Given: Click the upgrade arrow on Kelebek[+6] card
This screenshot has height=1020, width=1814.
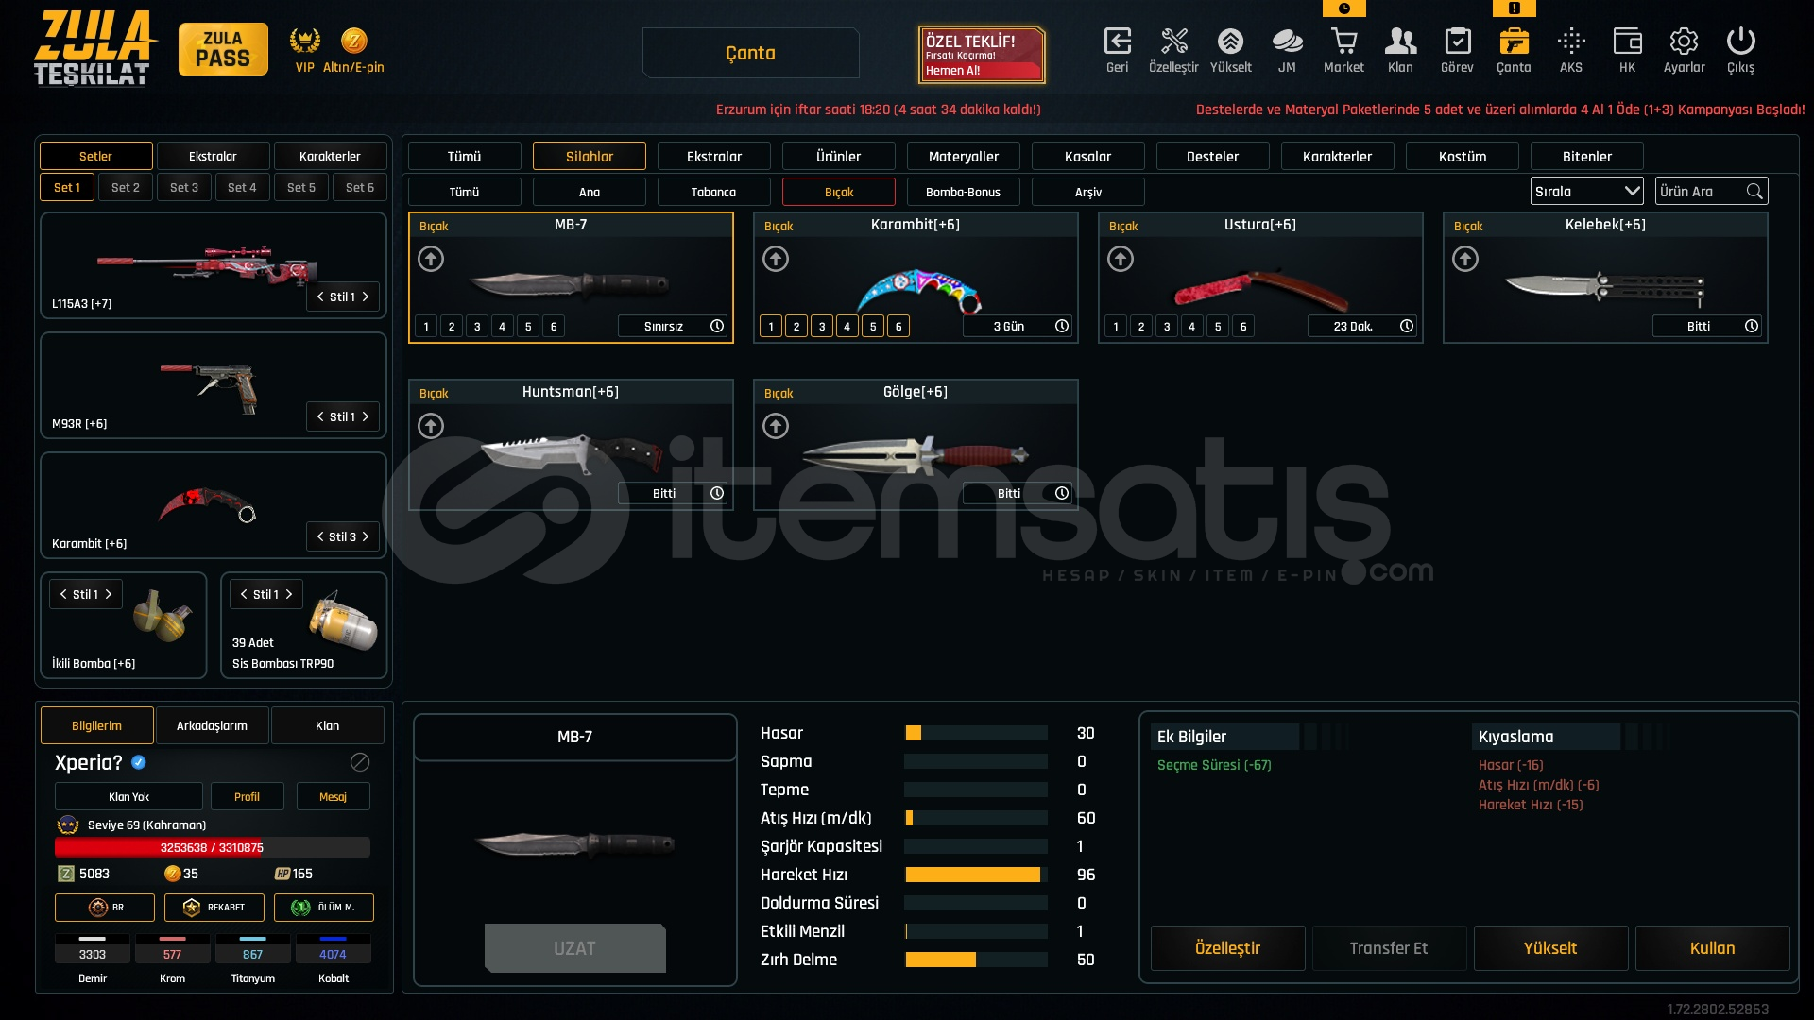Looking at the screenshot, I should pyautogui.click(x=1465, y=259).
